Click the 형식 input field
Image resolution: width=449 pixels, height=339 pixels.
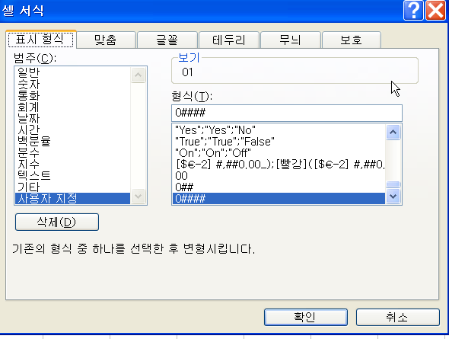pyautogui.click(x=287, y=113)
